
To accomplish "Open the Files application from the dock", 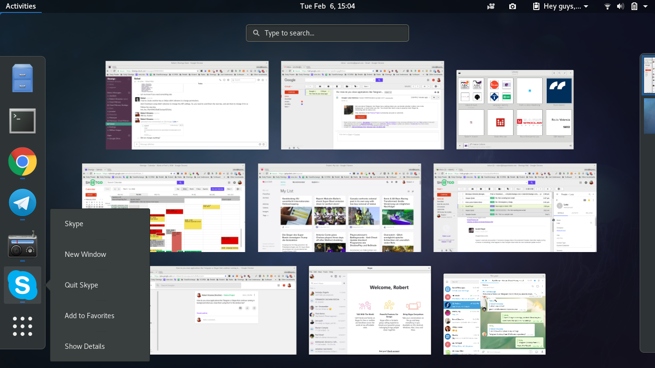I will click(x=22, y=78).
